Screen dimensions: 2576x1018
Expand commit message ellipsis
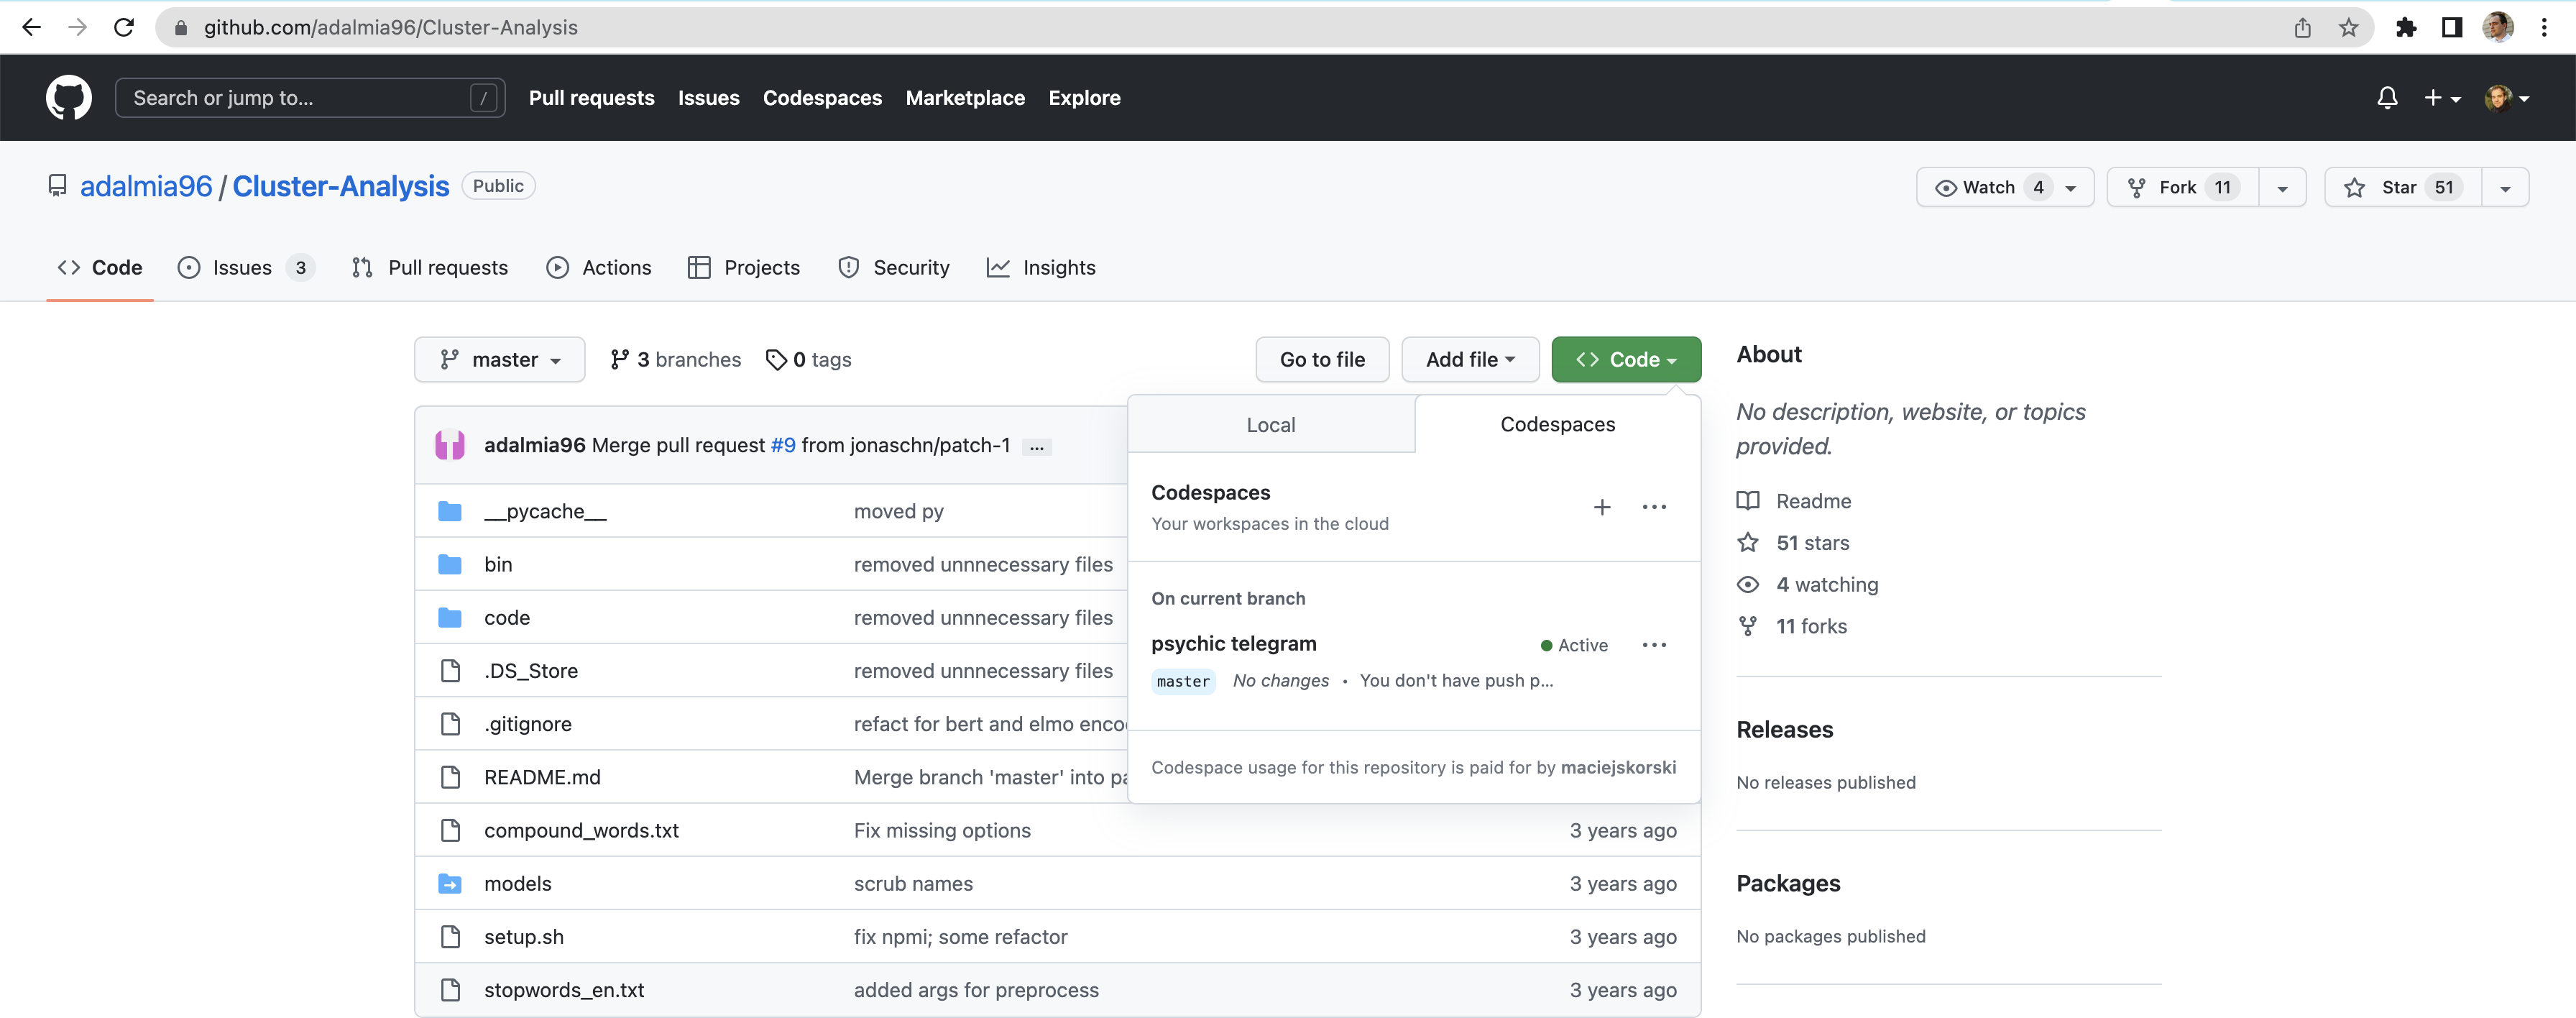click(x=1037, y=446)
